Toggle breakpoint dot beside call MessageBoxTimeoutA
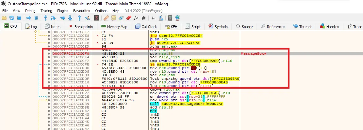Screen dimensions: 363x130 pos(49,104)
